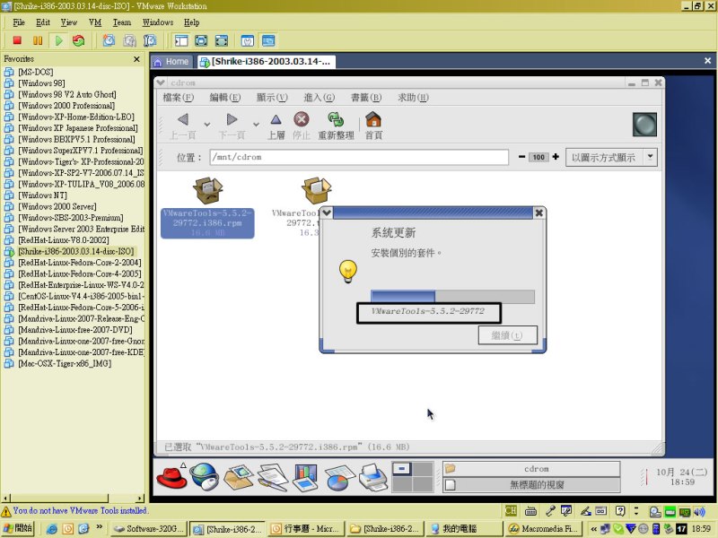Launch the word processor panel icon

pyautogui.click(x=272, y=477)
